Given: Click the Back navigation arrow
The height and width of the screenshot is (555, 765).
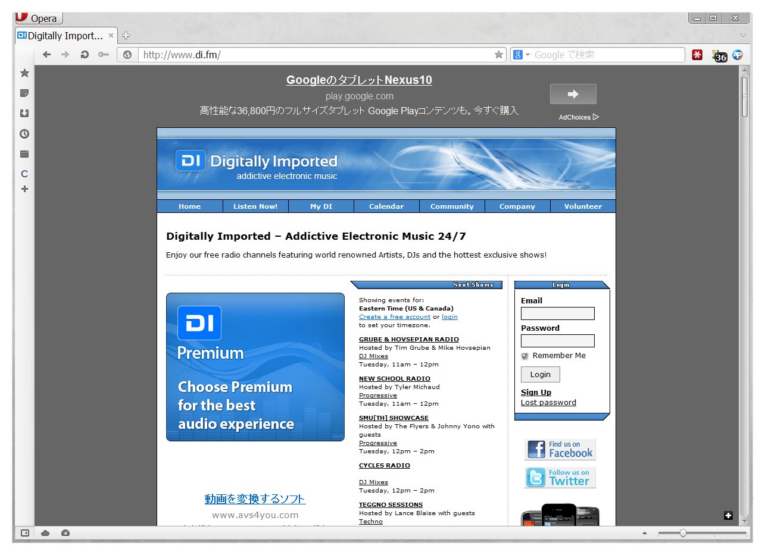Looking at the screenshot, I should coord(46,55).
